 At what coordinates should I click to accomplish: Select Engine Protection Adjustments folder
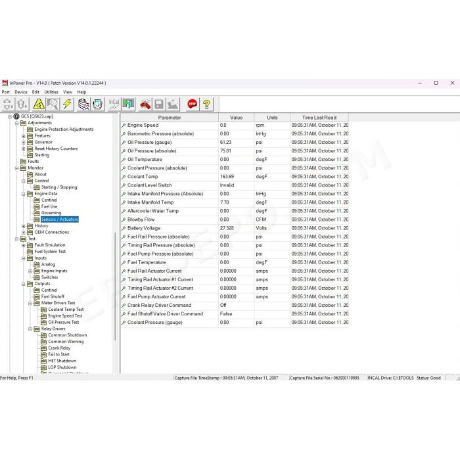[x=64, y=129]
